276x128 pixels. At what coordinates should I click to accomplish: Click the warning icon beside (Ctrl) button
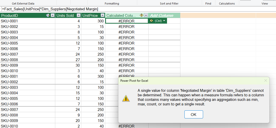[x=151, y=21]
